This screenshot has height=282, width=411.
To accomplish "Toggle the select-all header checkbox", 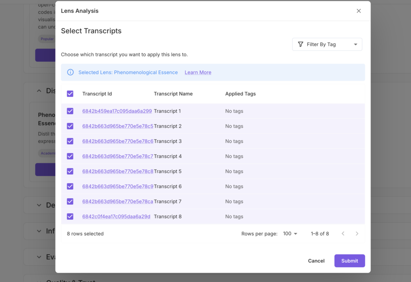I will 70,94.
